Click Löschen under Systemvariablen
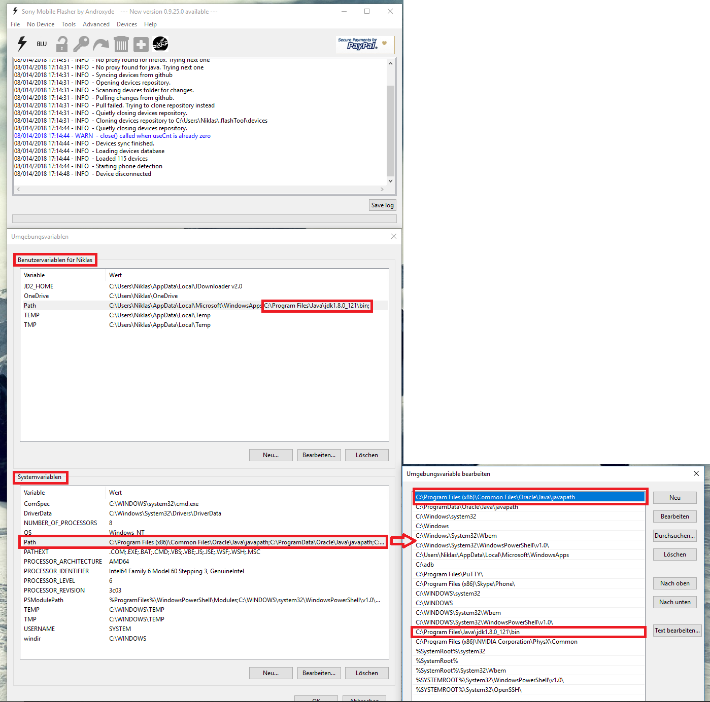Viewport: 710px width, 702px height. point(366,673)
